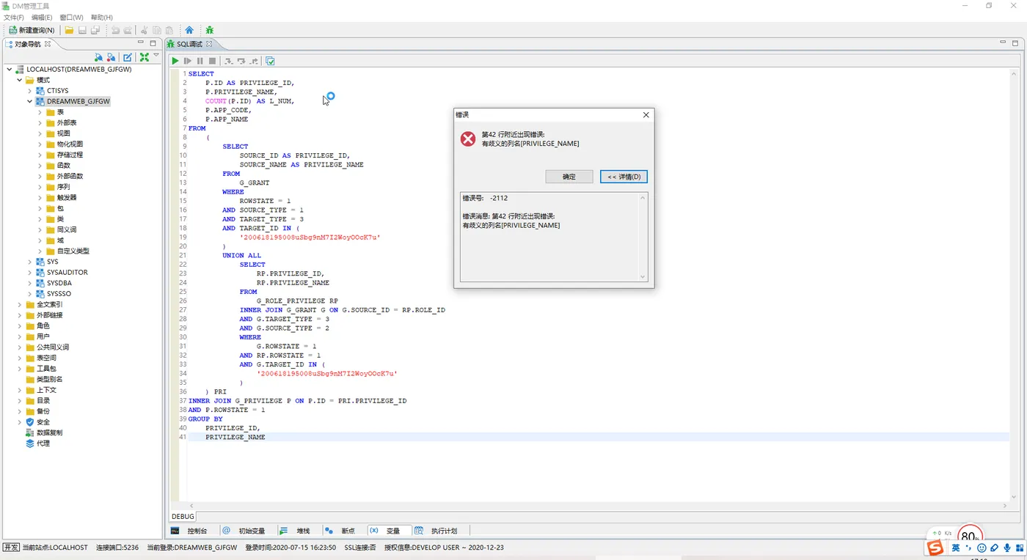The width and height of the screenshot is (1027, 560).
Task: Click the green collapse-all arrows icon in navigator
Action: [145, 57]
